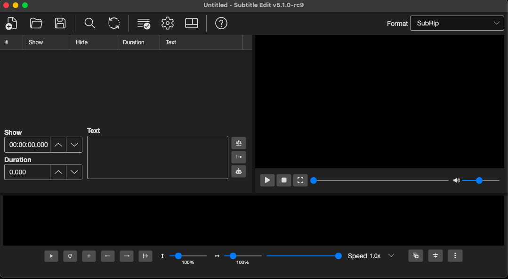Increase Show time with up arrow
Viewport: 508px width, 279px height.
coord(58,145)
